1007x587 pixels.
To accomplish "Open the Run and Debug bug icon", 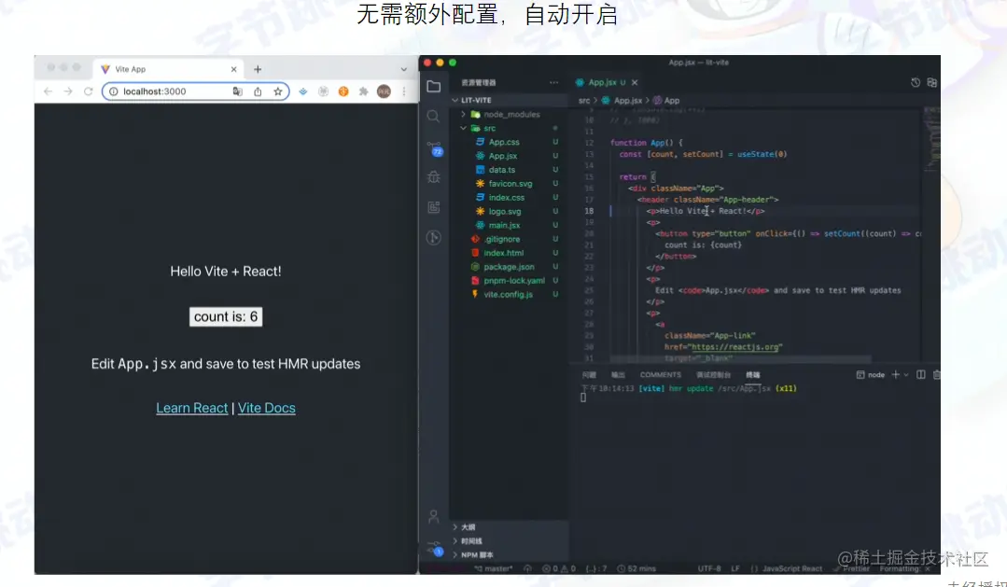I will point(433,177).
